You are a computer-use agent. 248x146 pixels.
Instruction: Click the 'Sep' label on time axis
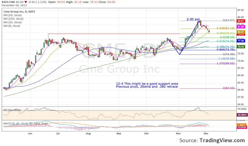pos(119,134)
